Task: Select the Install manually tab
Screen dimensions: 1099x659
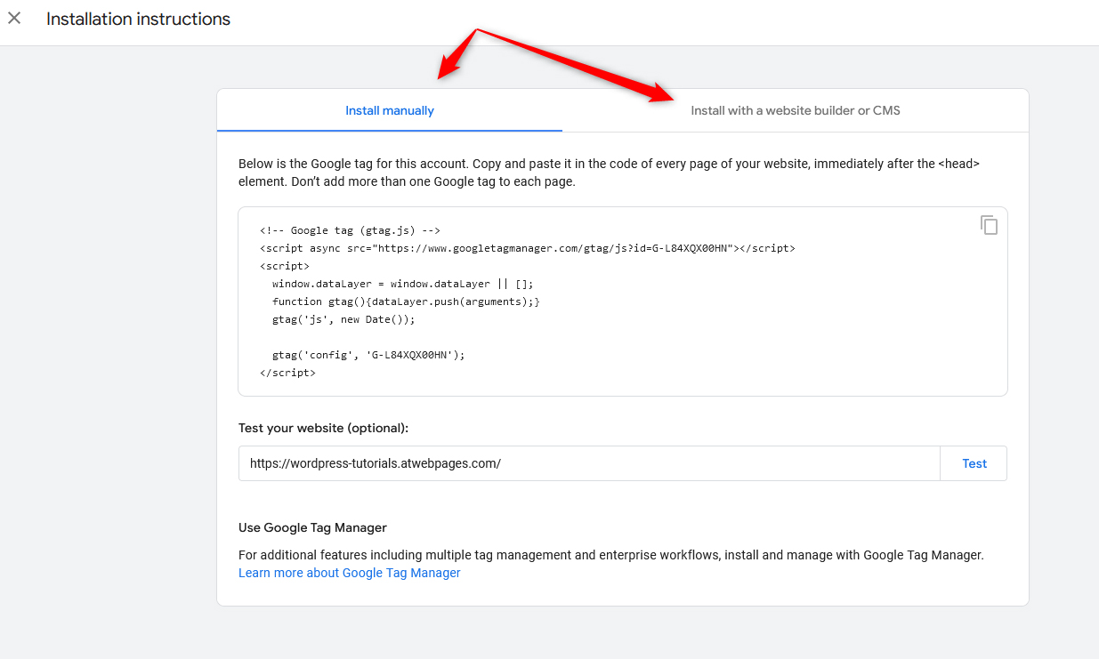Action: [390, 110]
